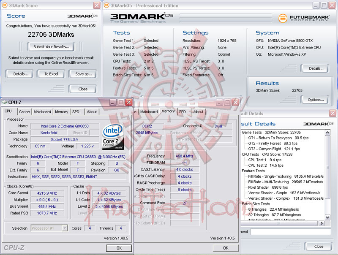The image size is (338, 255).
Task: Close the second CPU-Z Memory window
Action: coord(235,102)
